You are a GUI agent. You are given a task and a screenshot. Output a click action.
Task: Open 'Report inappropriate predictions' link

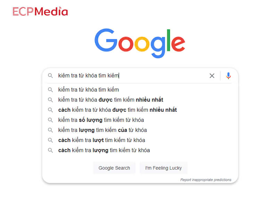coord(206,180)
